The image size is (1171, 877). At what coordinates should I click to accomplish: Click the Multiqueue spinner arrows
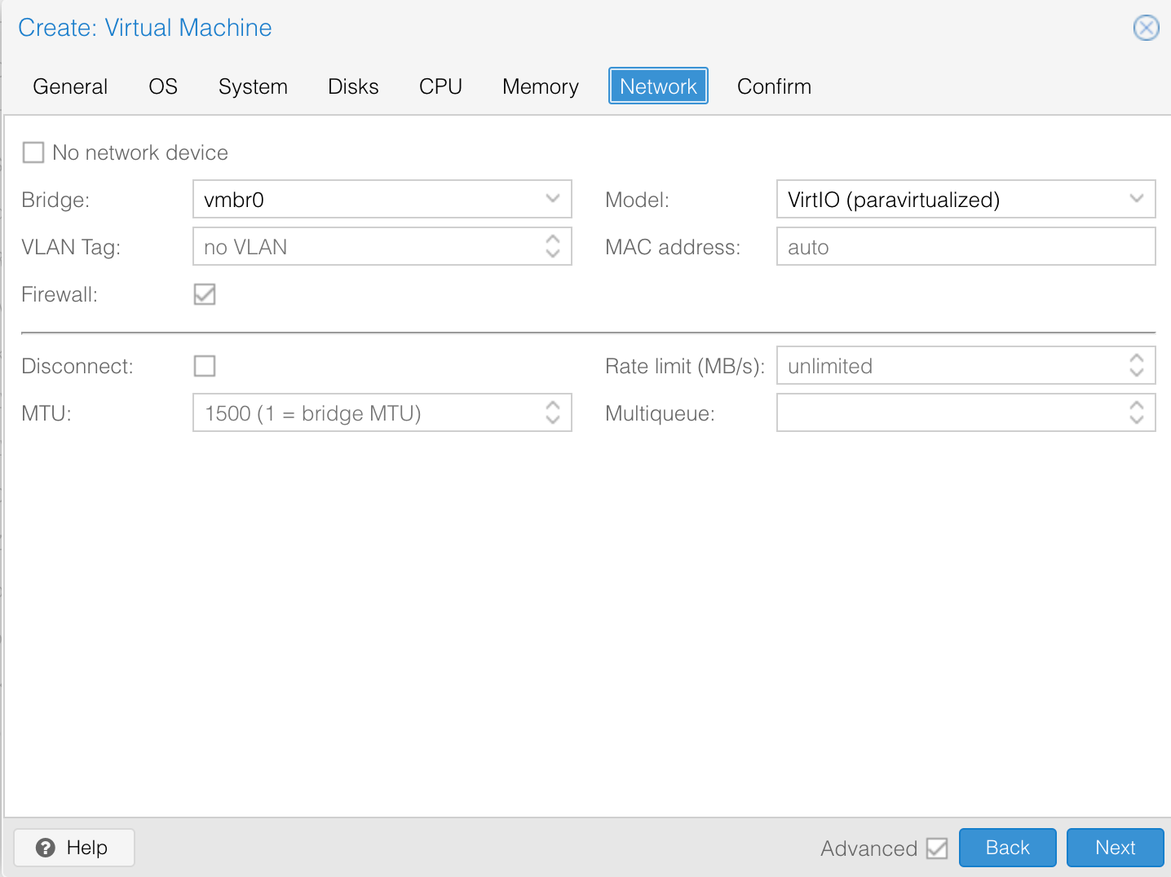[x=1137, y=412]
